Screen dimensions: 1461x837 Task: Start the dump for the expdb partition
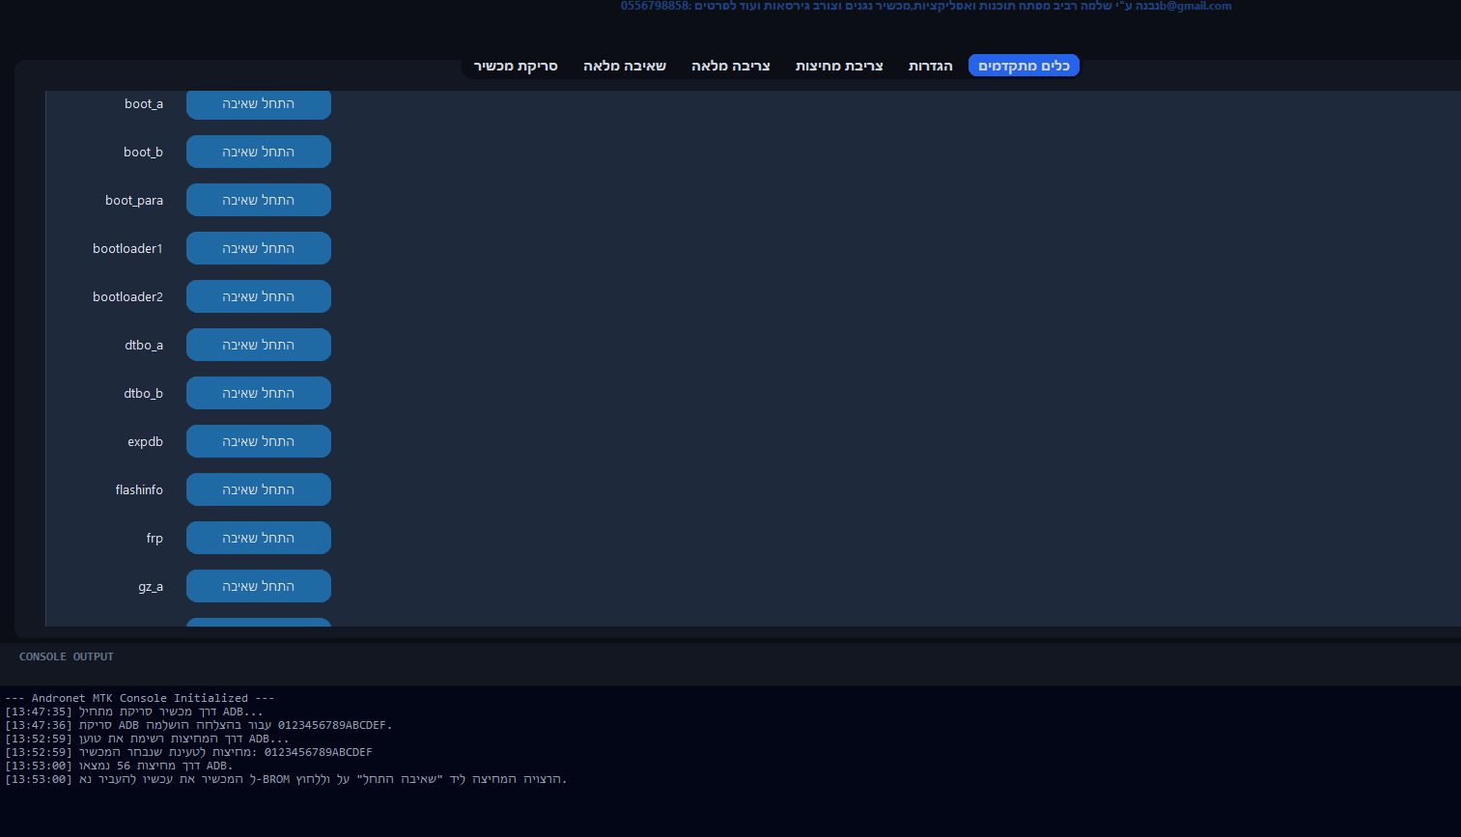tap(258, 441)
